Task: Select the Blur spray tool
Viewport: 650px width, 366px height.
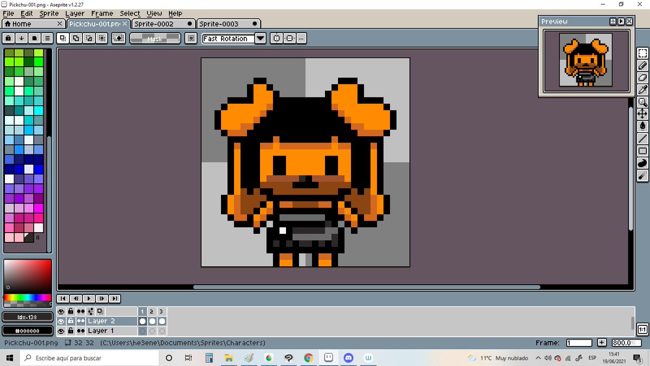Action: tap(642, 175)
